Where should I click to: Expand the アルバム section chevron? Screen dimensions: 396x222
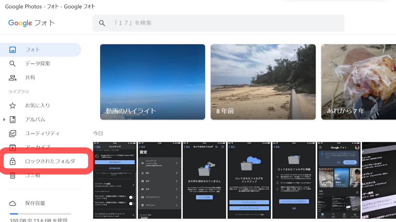pos(3,119)
